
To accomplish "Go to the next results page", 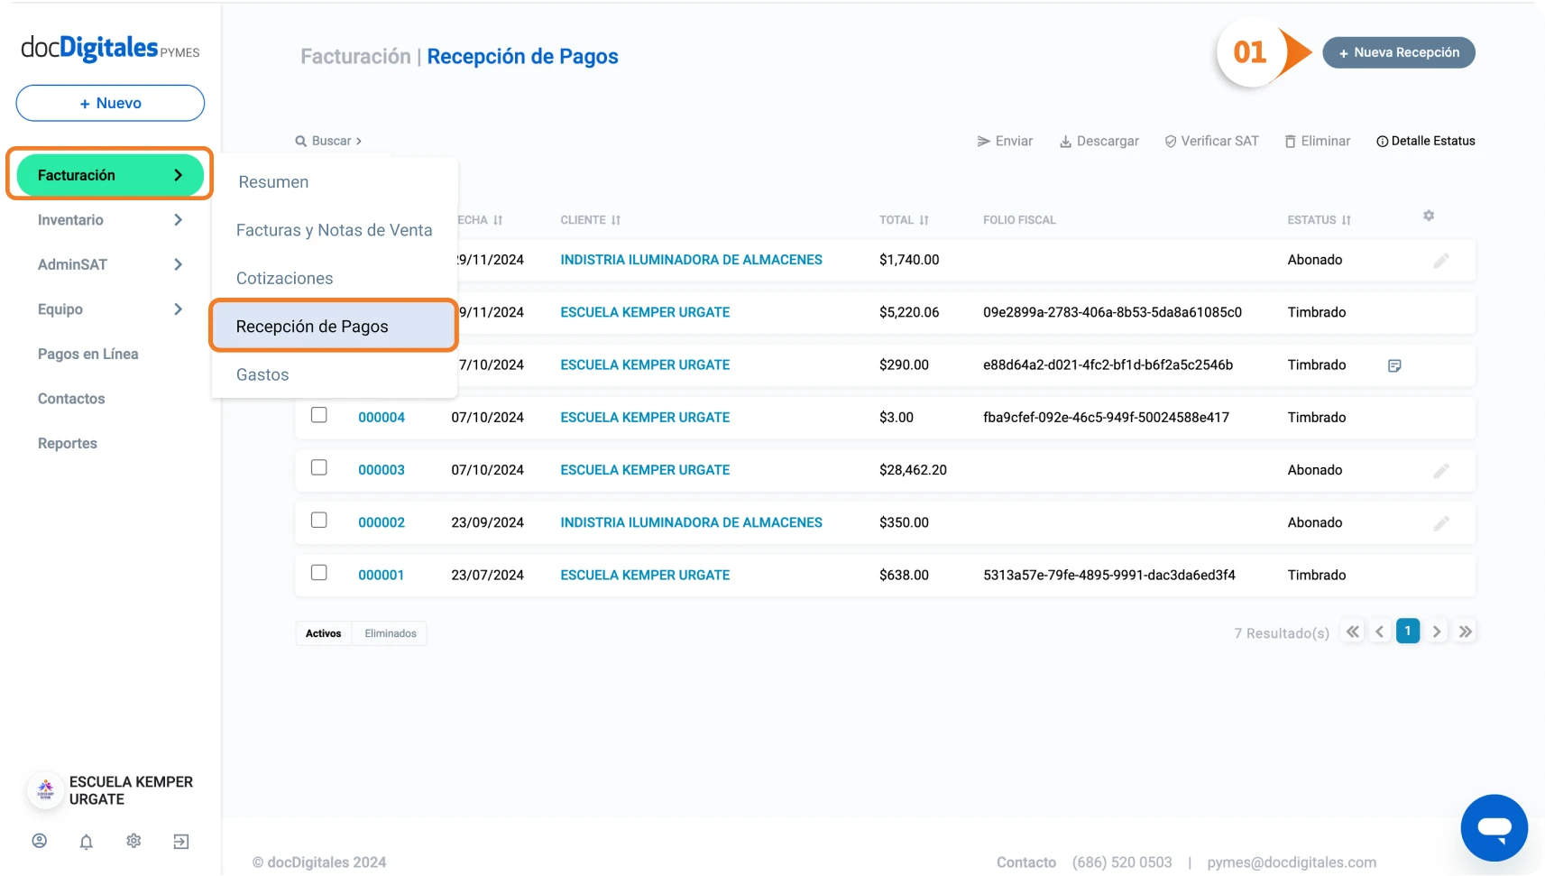I will tap(1437, 632).
